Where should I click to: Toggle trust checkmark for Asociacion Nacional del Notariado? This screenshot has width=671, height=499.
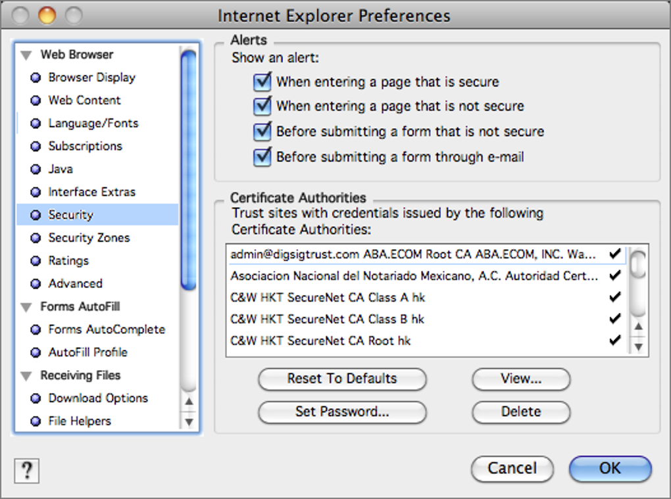[x=615, y=275]
